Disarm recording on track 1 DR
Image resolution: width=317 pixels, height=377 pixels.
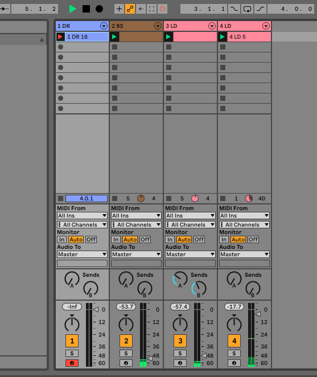(72, 363)
